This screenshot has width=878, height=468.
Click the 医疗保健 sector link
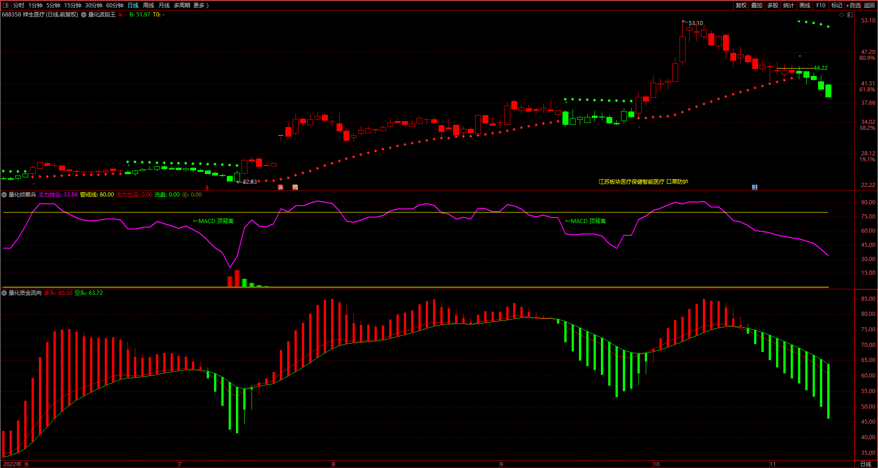coord(632,182)
